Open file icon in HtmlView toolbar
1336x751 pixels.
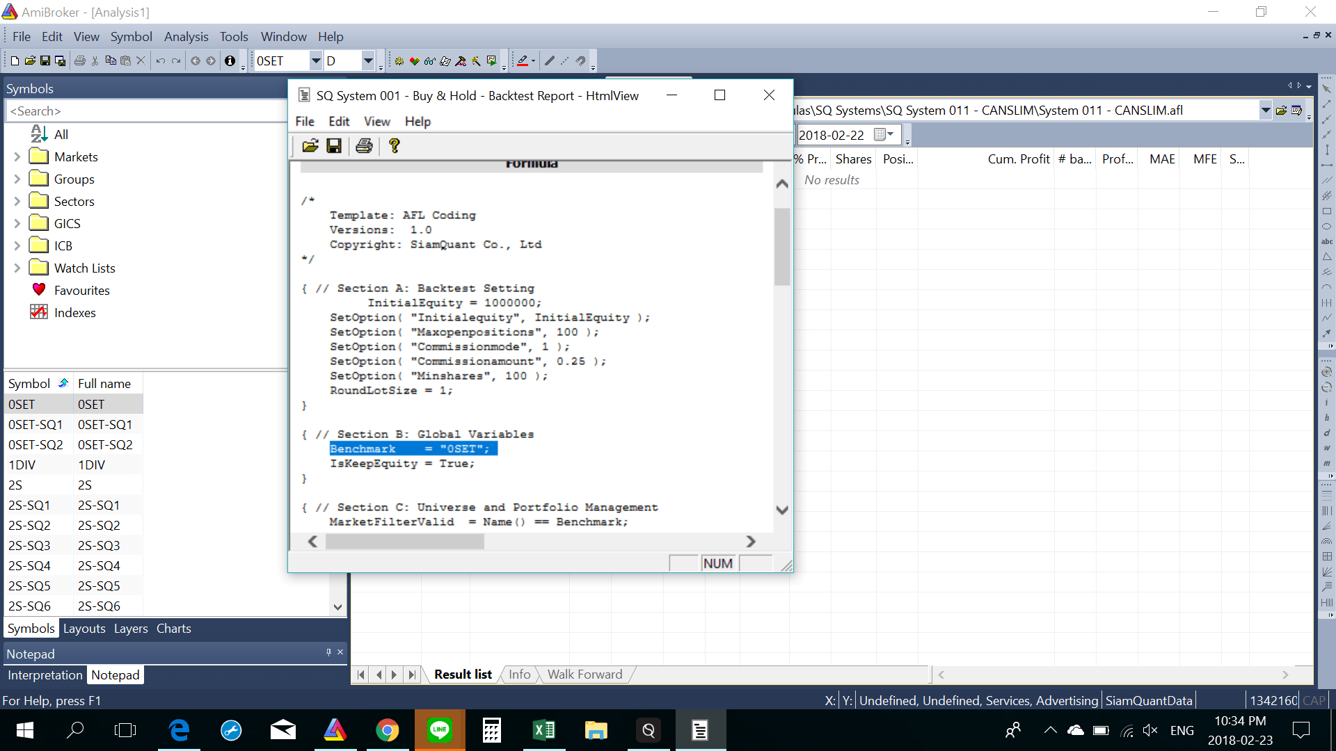310,146
